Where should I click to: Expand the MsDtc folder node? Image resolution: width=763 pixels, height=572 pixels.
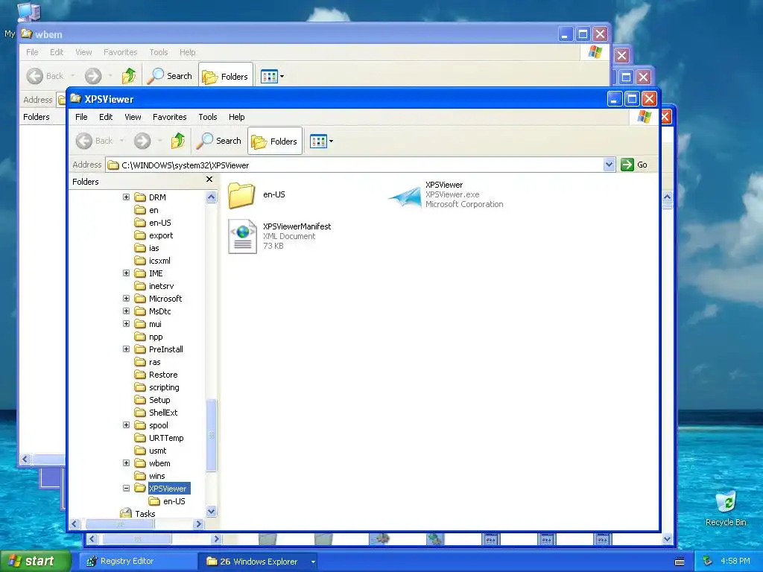[126, 311]
